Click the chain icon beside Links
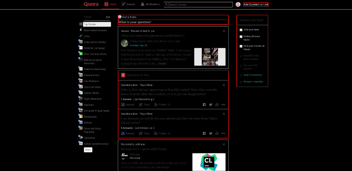352x171 pixels. [81, 36]
